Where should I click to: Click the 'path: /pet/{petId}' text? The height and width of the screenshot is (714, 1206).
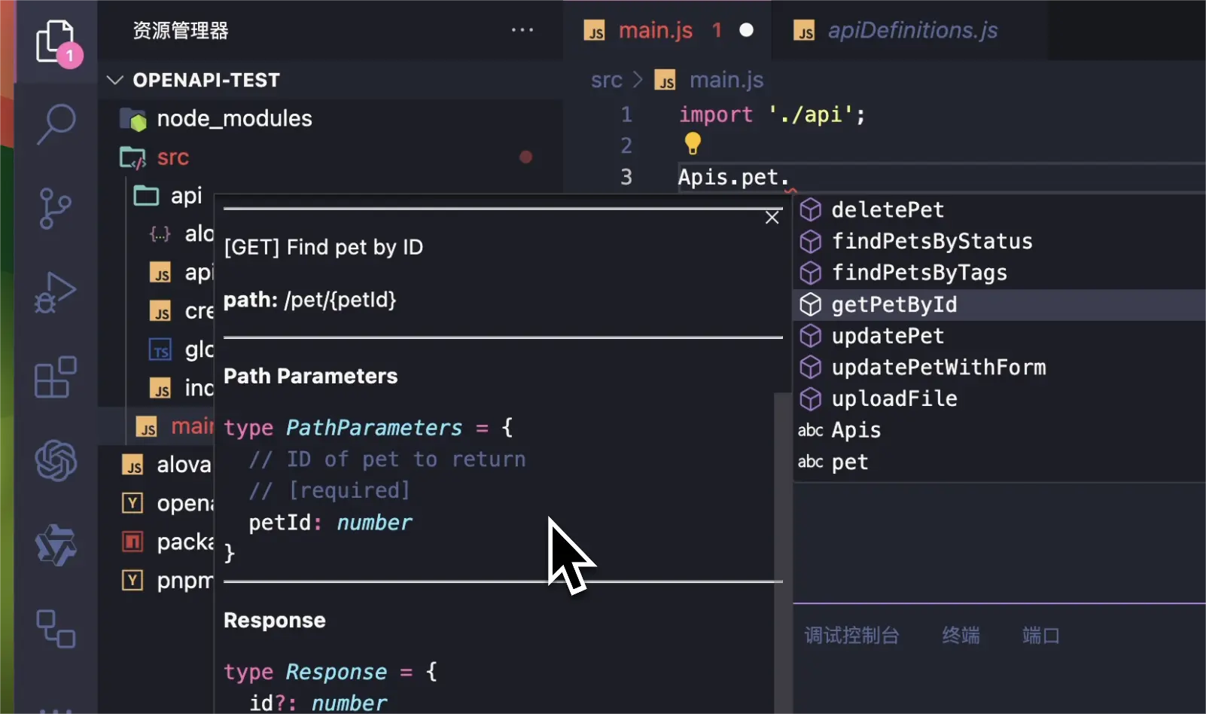point(310,300)
